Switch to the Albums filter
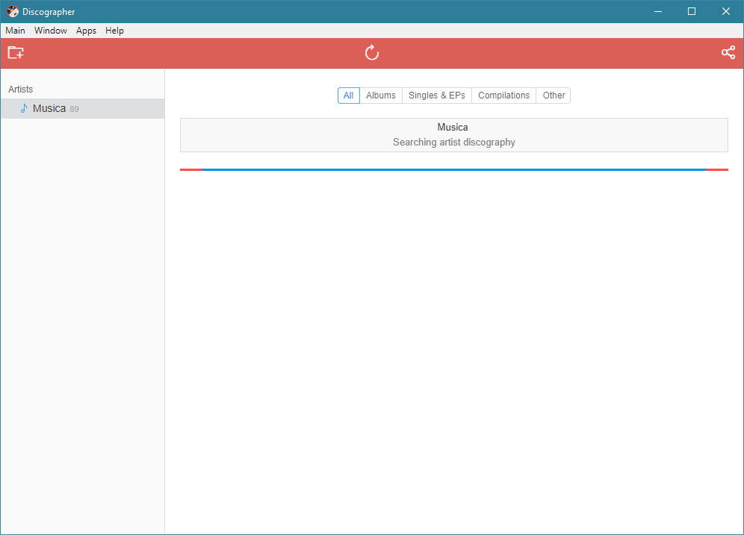This screenshot has height=535, width=744. pyautogui.click(x=381, y=96)
